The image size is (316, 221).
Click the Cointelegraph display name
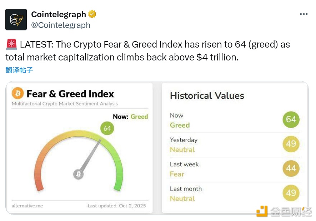(59, 14)
